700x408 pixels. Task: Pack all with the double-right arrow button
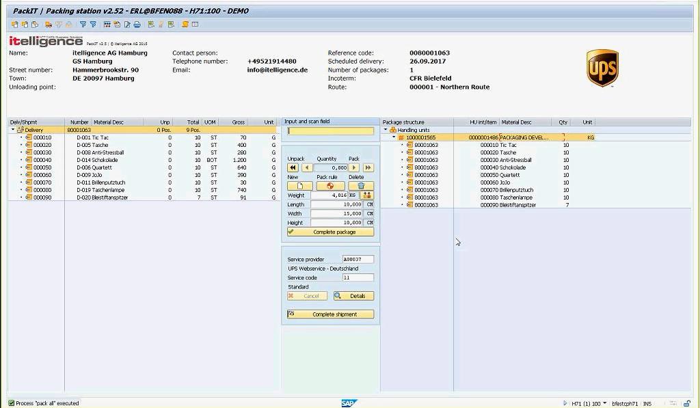368,168
